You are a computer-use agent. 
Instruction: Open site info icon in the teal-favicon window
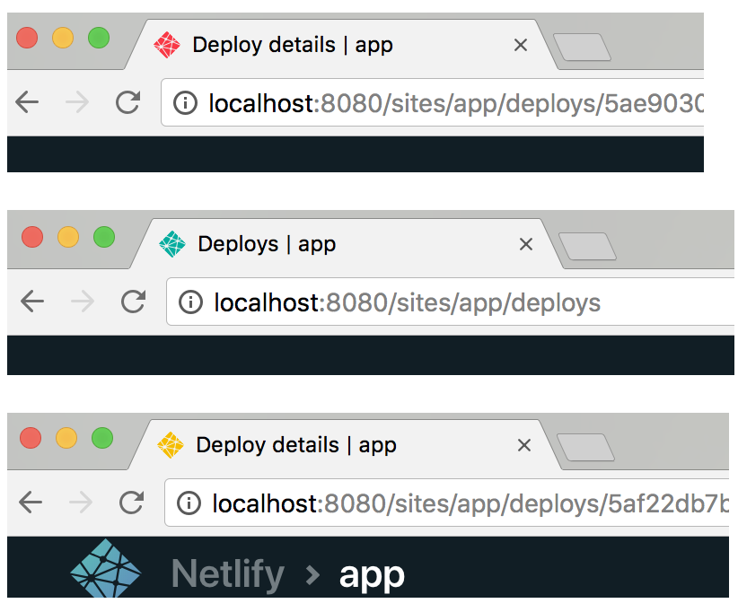point(190,303)
